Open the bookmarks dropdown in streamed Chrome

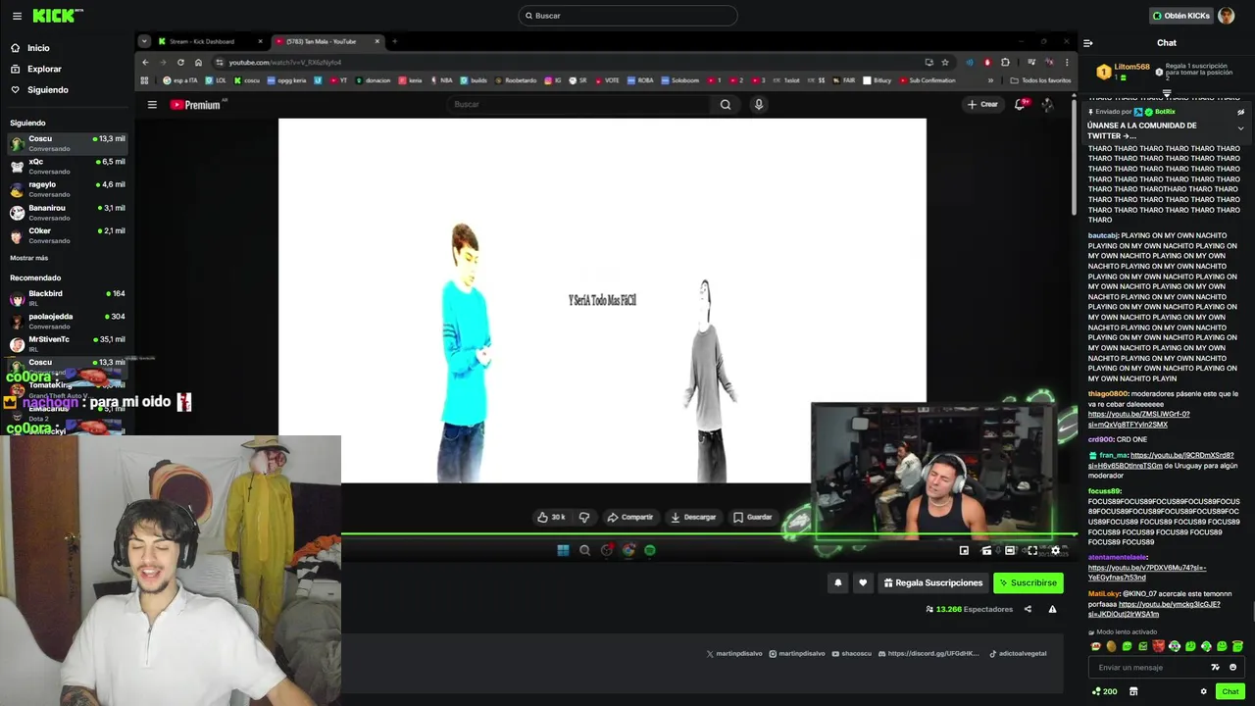(990, 80)
